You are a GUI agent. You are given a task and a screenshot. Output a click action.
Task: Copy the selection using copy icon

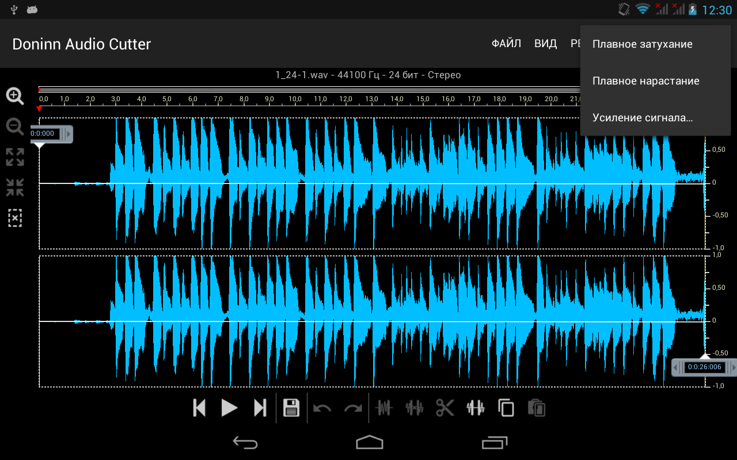coord(506,408)
